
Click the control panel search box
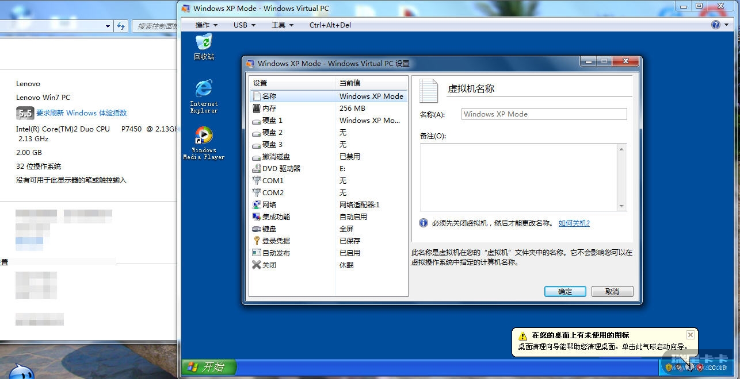pos(154,26)
